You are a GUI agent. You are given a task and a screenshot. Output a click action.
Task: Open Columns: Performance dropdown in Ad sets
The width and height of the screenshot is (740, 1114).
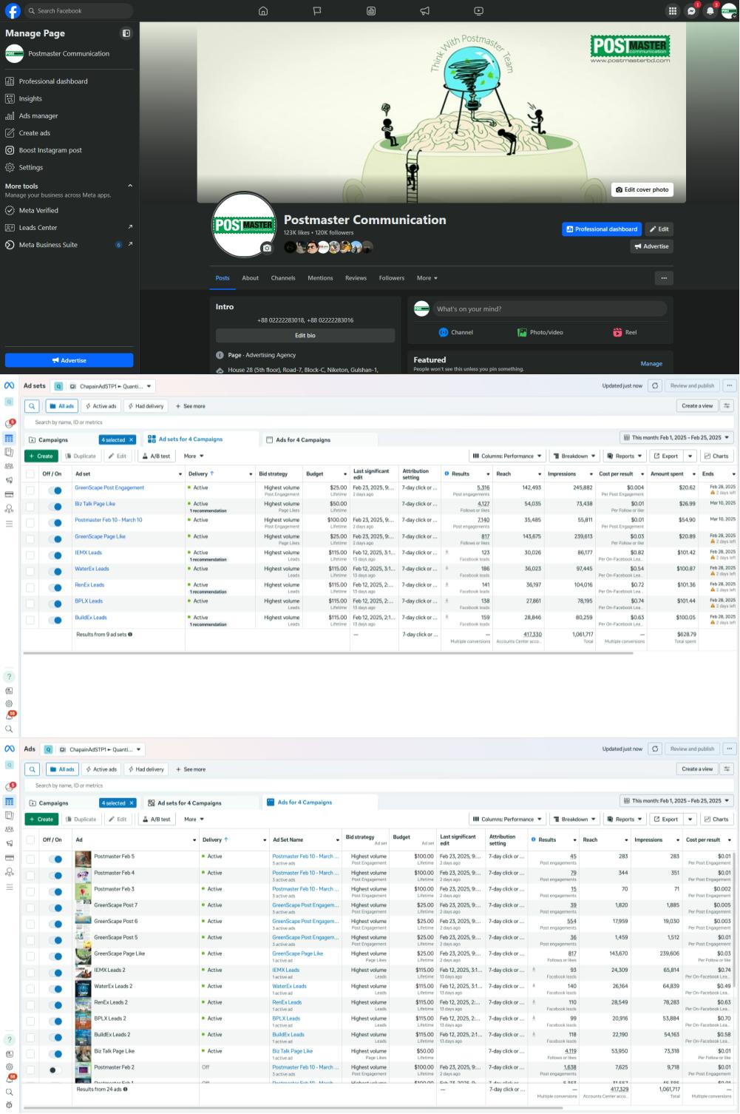[507, 456]
